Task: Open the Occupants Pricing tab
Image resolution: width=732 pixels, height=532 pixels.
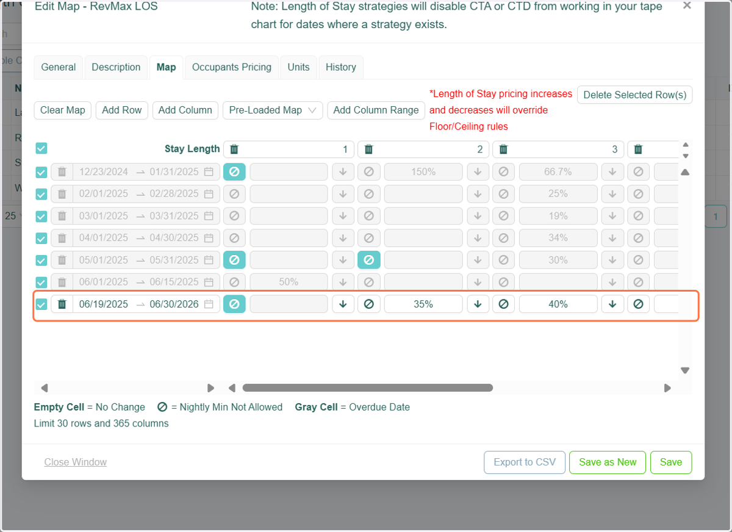Action: 232,67
